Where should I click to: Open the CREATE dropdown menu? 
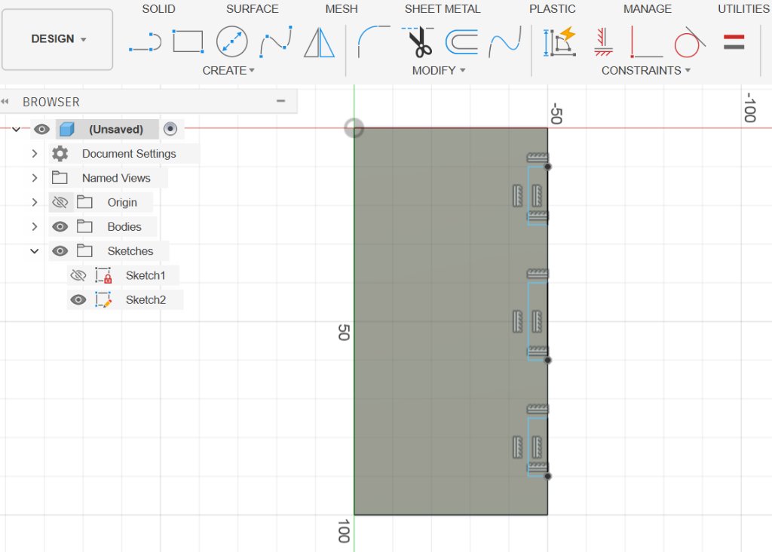point(228,70)
